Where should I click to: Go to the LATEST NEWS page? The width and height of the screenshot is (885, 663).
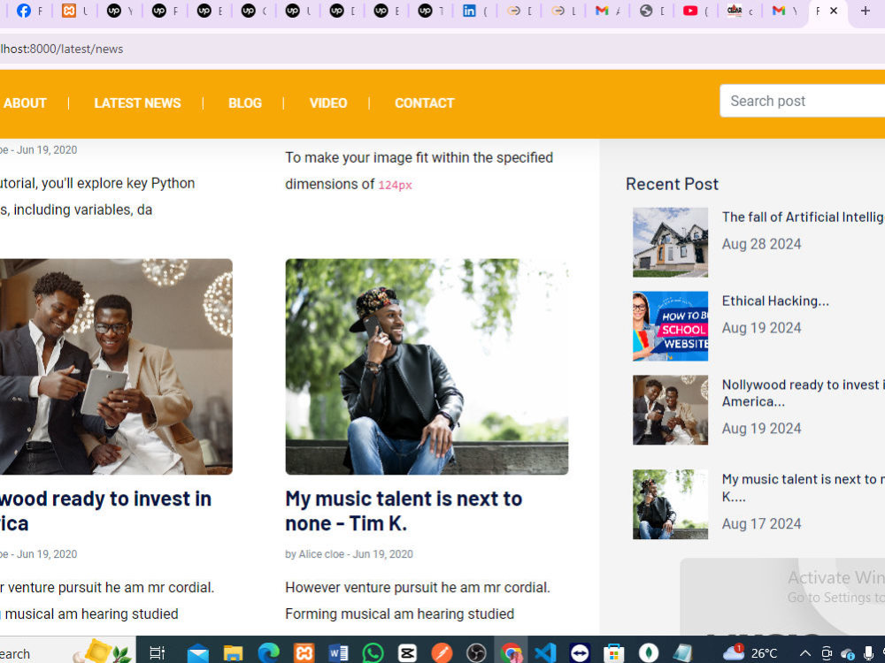[137, 103]
